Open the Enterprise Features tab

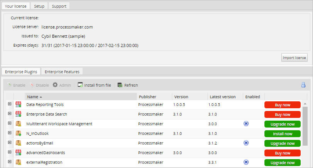[x=62, y=72]
